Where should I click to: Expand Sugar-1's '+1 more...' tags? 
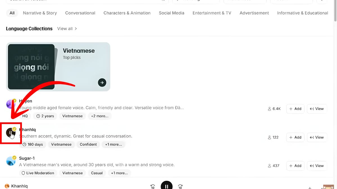tap(119, 173)
